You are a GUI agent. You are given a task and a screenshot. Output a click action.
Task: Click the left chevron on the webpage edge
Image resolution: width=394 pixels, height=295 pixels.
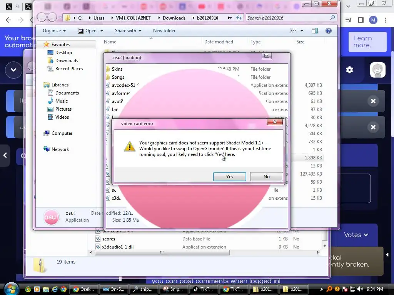[x=5, y=156]
